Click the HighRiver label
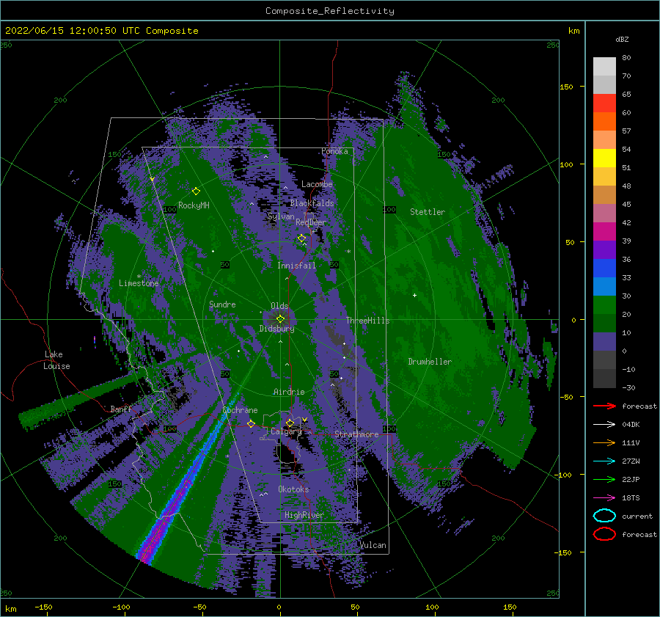Image resolution: width=660 pixels, height=617 pixels. (x=304, y=515)
